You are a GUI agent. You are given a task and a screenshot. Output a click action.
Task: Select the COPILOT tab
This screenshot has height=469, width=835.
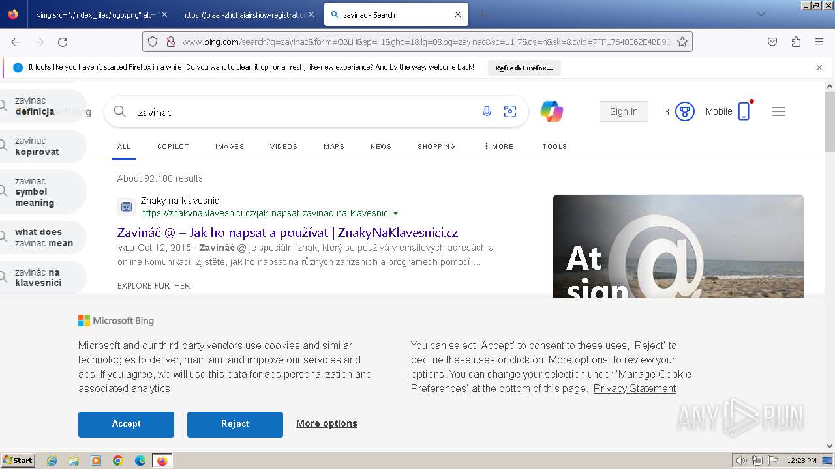(x=173, y=146)
